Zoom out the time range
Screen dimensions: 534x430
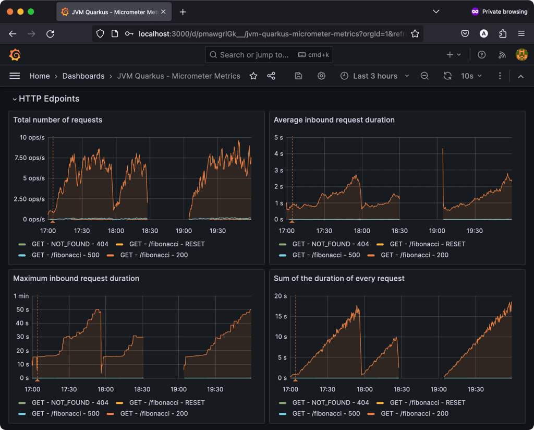pos(424,76)
